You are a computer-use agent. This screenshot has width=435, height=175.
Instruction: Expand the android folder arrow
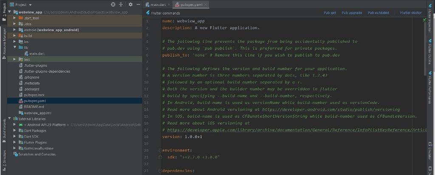pyautogui.click(x=15, y=30)
